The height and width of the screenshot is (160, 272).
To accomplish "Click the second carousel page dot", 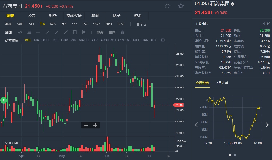I will click(x=235, y=155).
